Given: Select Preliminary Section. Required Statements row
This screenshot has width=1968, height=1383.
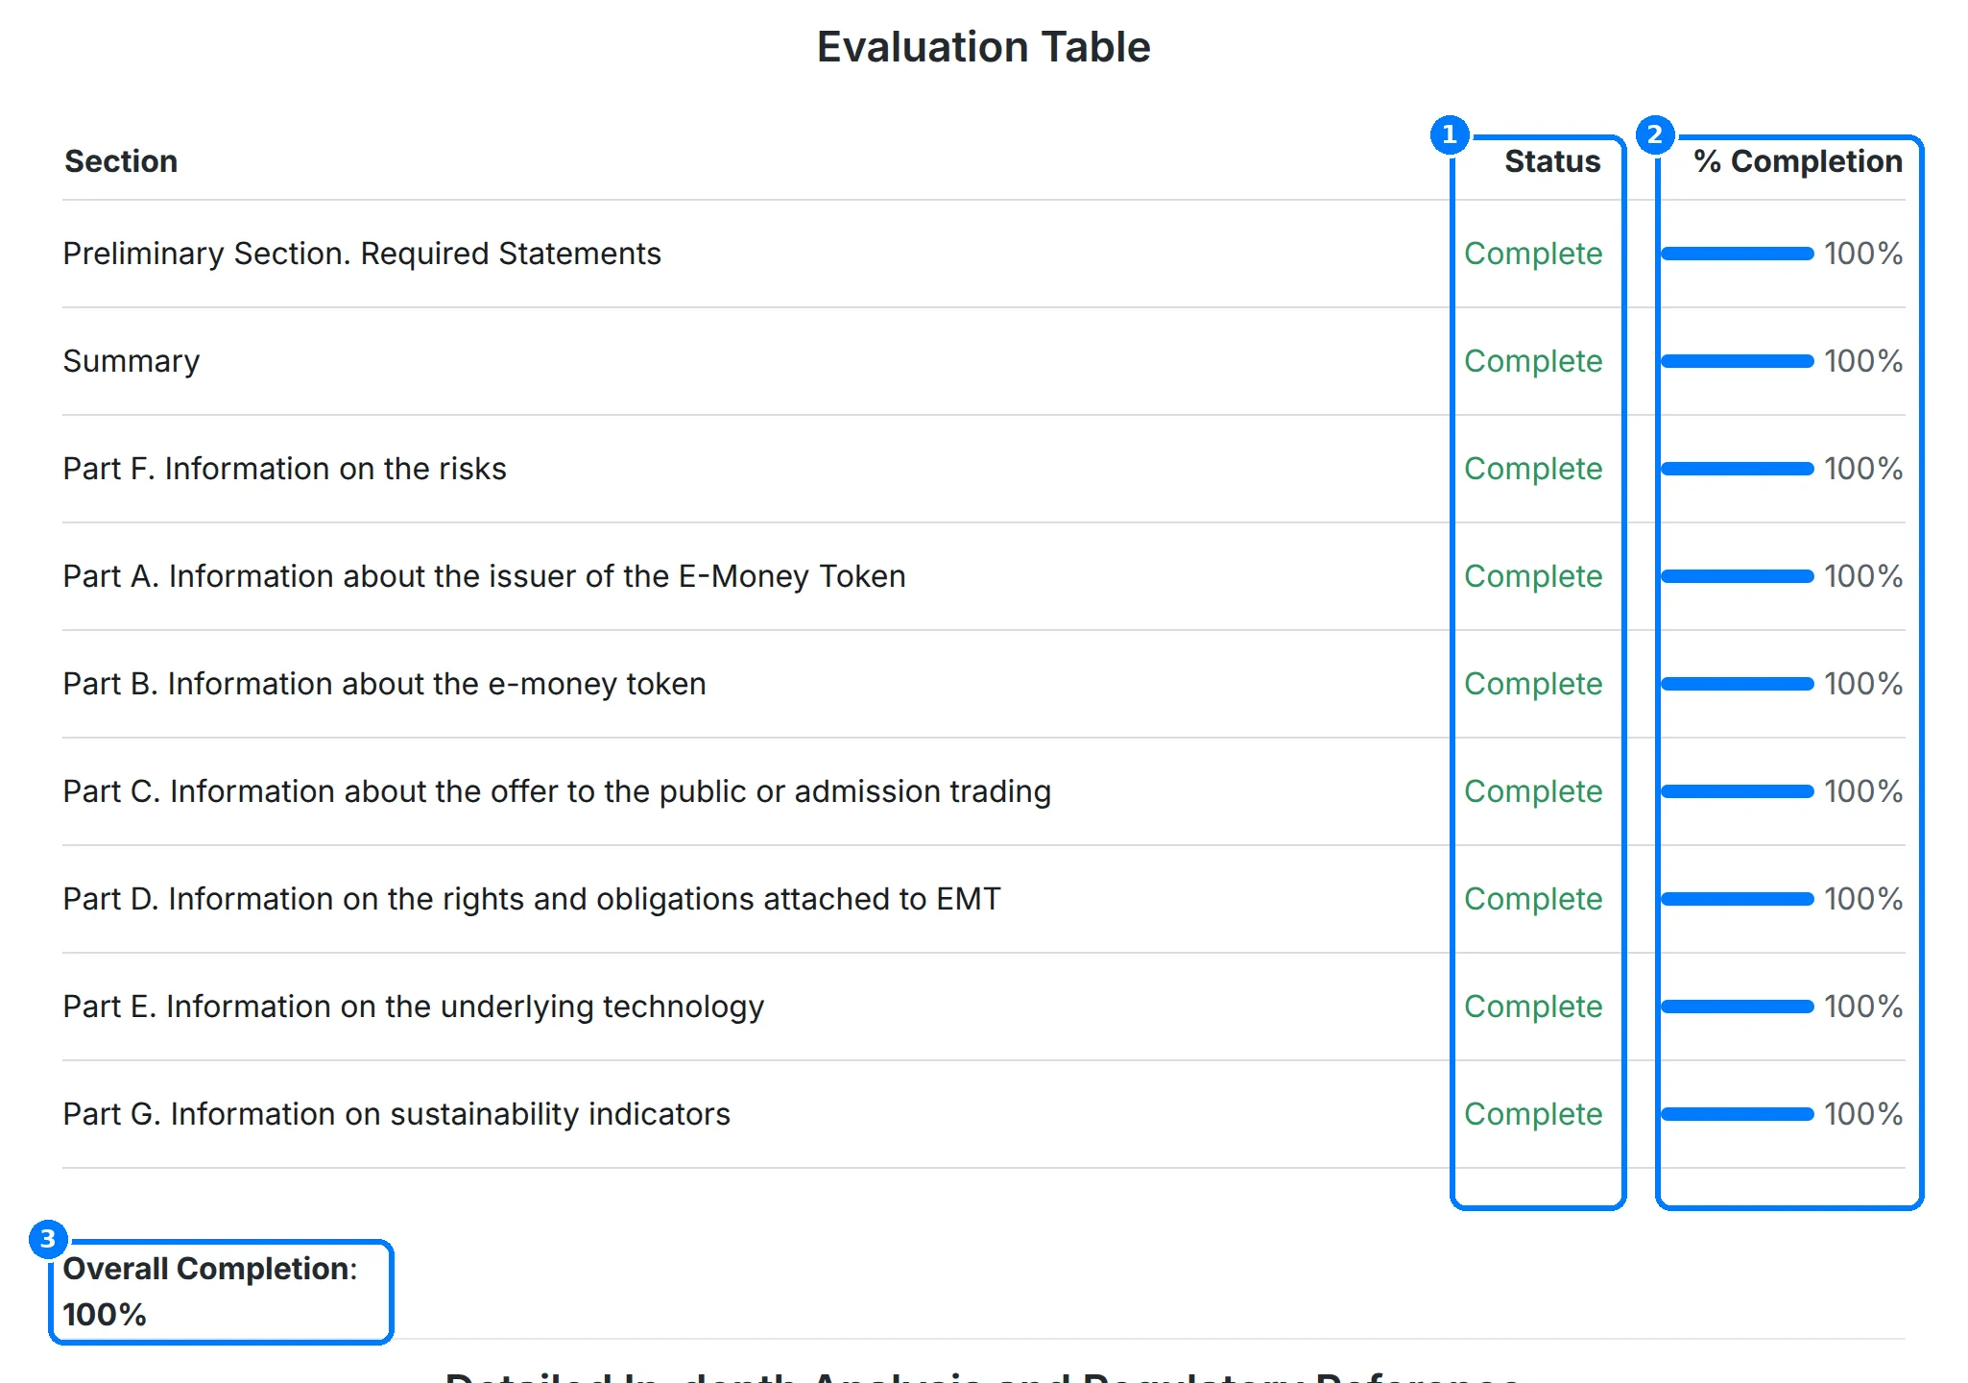Looking at the screenshot, I should [984, 254].
